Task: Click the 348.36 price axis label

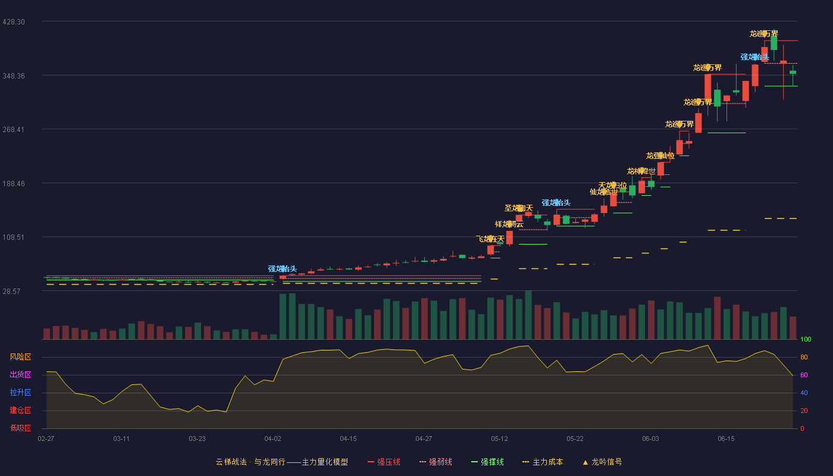Action: 14,76
